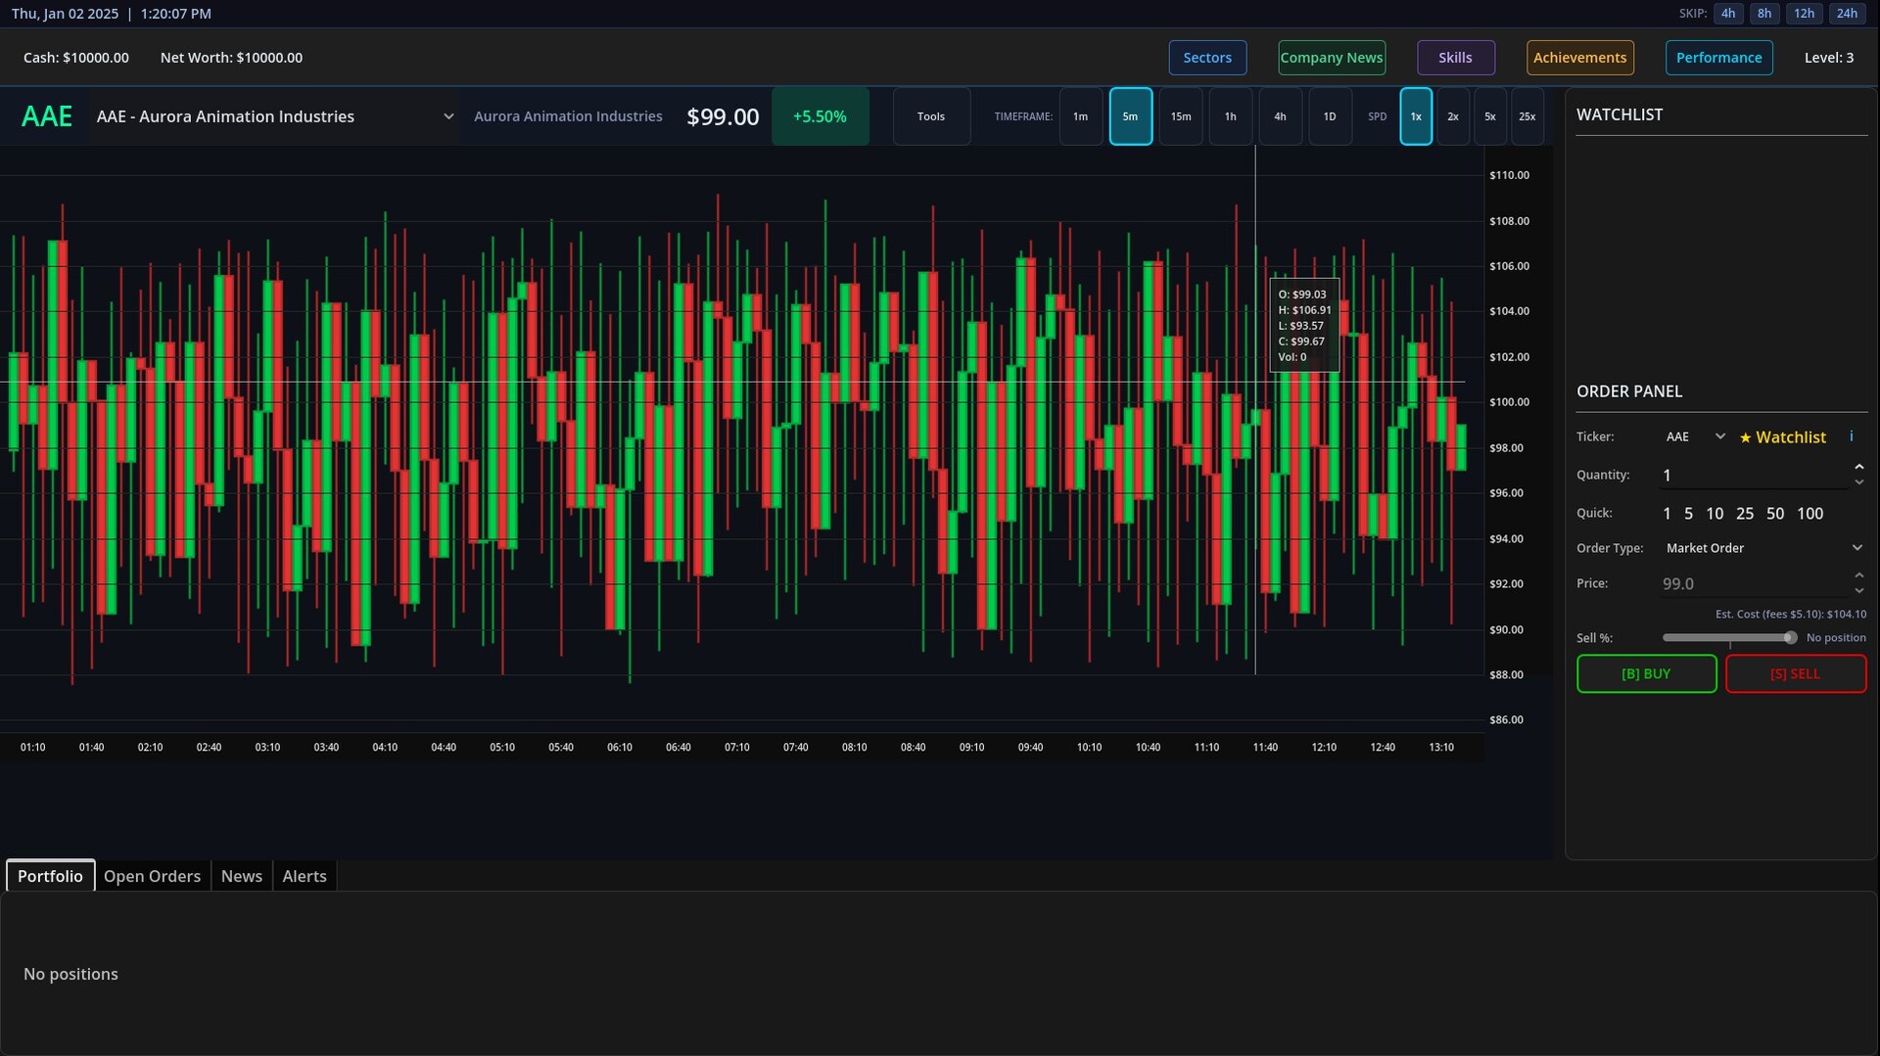The width and height of the screenshot is (1880, 1056).
Task: Expand the Ticker dropdown in the order panel
Action: [x=1695, y=437]
